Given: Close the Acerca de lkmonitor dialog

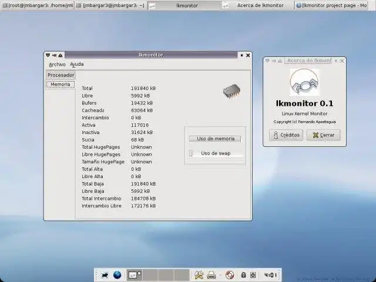Looking at the screenshot, I should (x=342, y=61).
